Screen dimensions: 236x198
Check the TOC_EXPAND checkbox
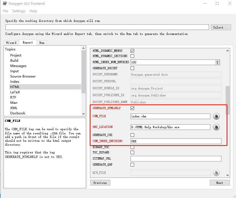132,152
